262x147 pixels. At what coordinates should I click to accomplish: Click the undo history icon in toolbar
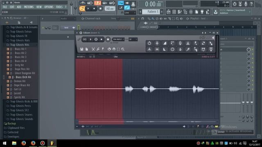coord(235,4)
